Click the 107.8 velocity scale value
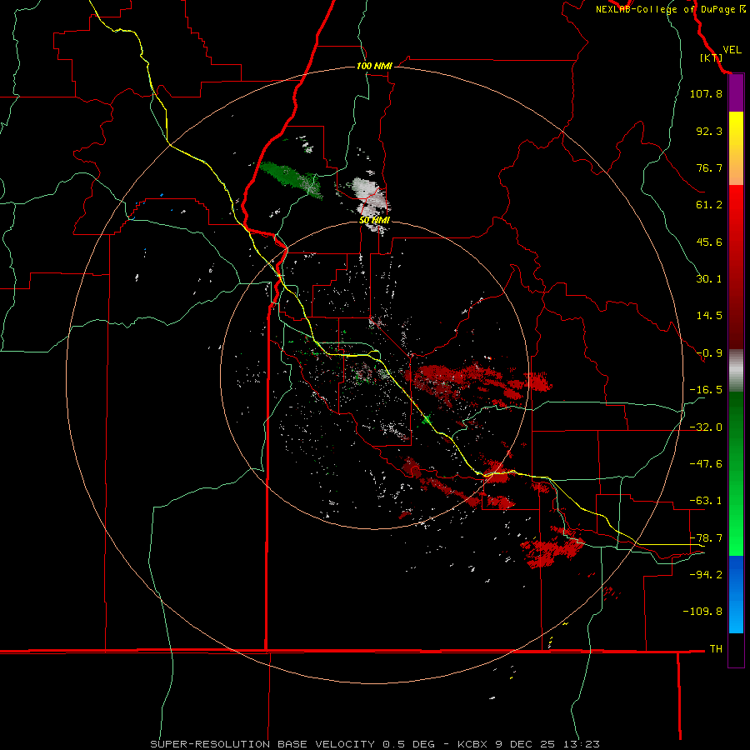 click(706, 93)
